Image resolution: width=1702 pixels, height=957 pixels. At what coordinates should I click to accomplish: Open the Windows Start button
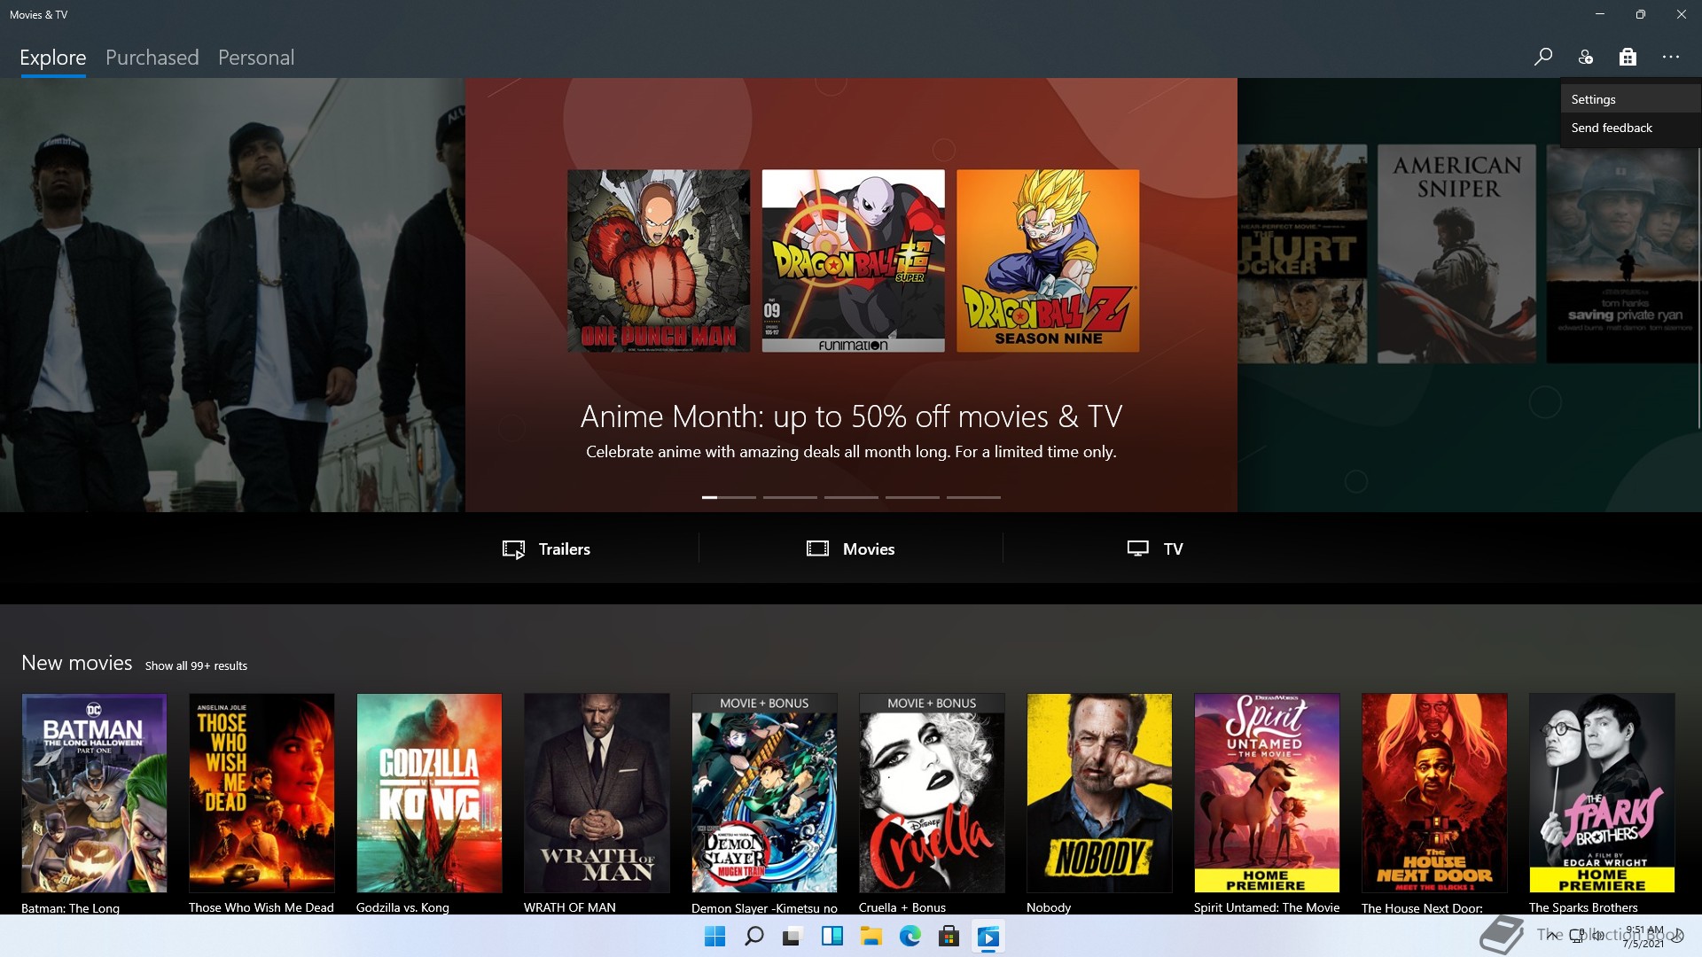pyautogui.click(x=714, y=936)
